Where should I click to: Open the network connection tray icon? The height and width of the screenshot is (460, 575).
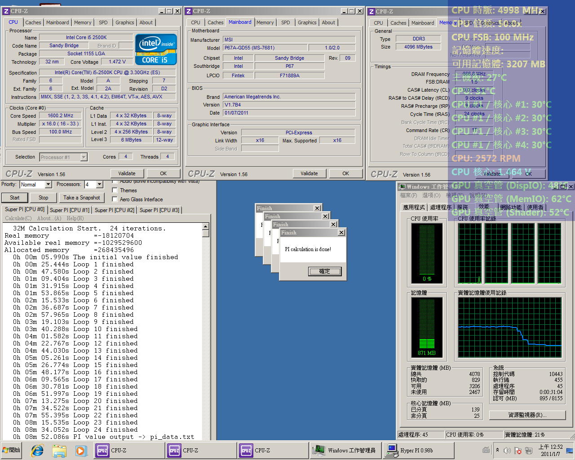(529, 450)
